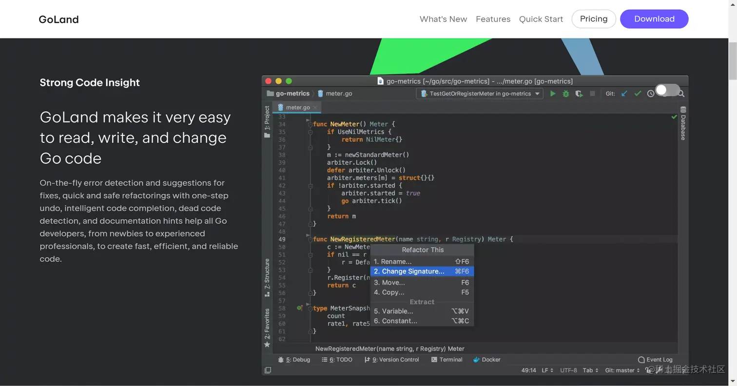Open the 2: Favorites tool window
This screenshot has height=386, width=737.
tap(267, 328)
